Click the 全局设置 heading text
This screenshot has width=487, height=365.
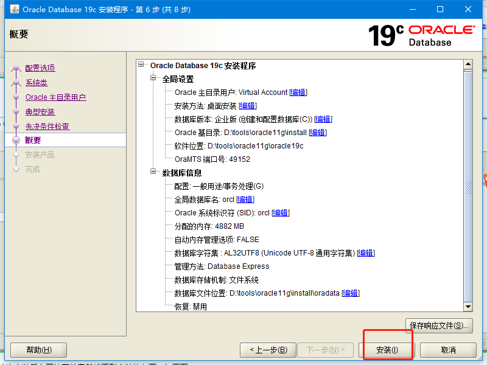[178, 79]
